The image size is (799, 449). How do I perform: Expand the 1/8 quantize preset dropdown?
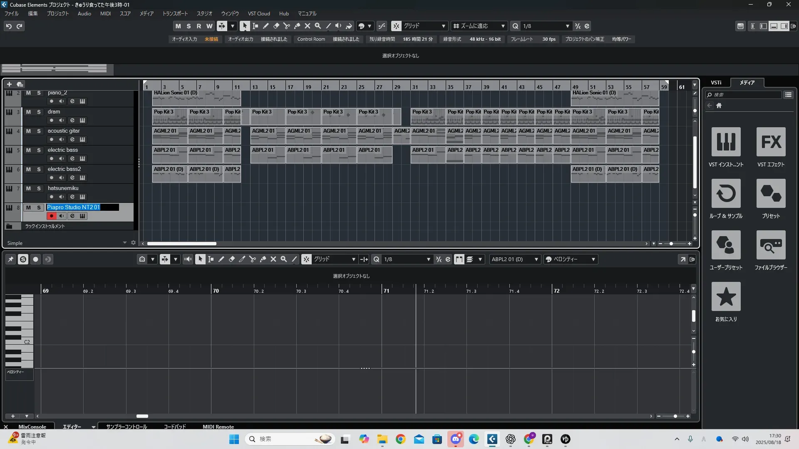click(x=567, y=26)
